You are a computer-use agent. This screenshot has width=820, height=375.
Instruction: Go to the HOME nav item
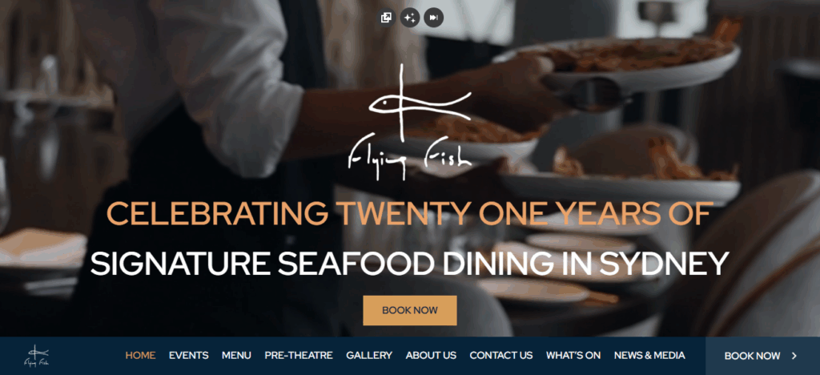pyautogui.click(x=140, y=356)
